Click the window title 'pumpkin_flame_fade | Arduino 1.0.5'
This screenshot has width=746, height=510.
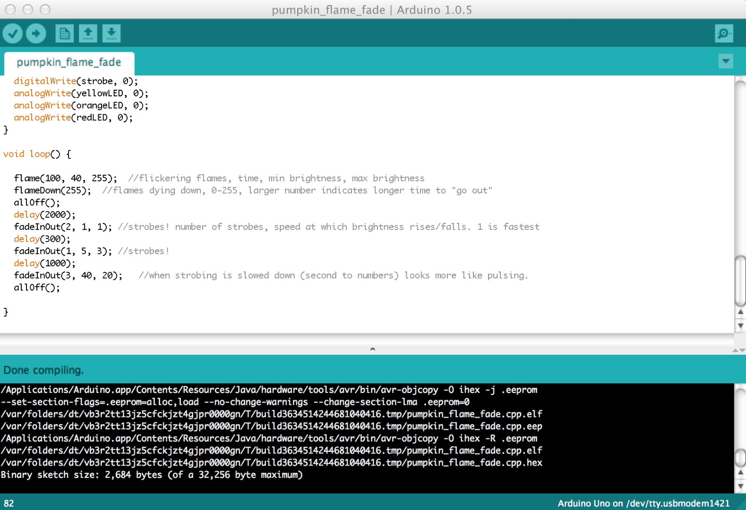tap(372, 10)
